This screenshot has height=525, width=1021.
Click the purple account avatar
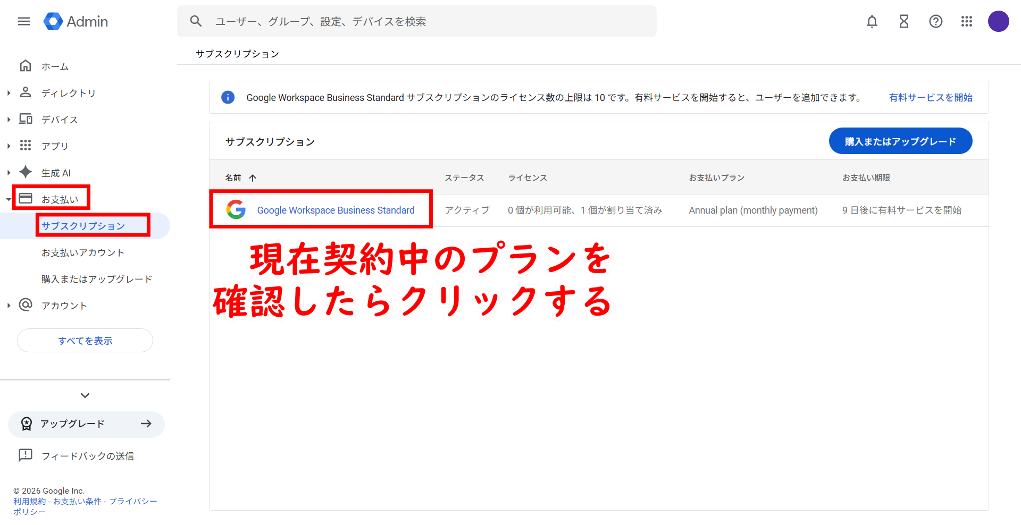[998, 21]
